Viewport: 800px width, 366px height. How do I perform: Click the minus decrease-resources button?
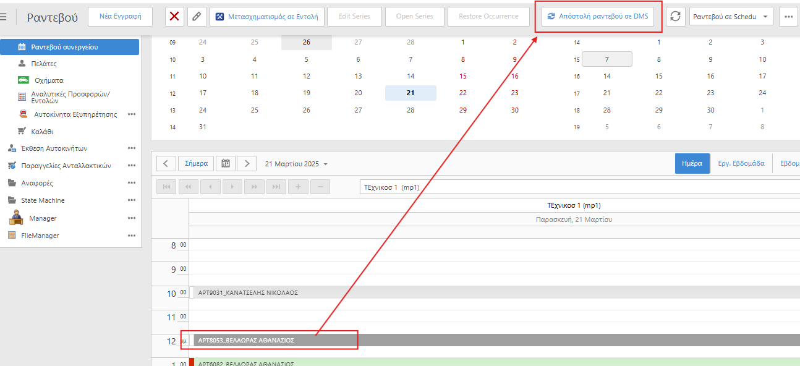click(x=320, y=187)
